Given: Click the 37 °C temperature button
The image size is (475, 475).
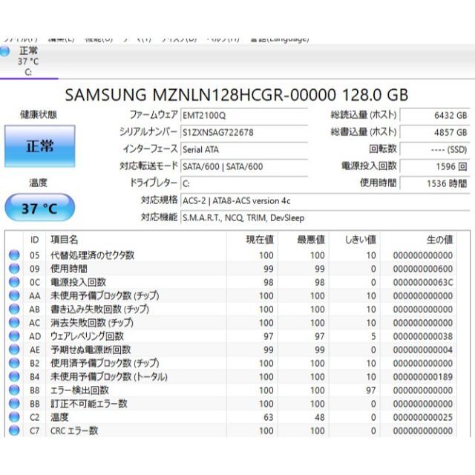Looking at the screenshot, I should (39, 208).
